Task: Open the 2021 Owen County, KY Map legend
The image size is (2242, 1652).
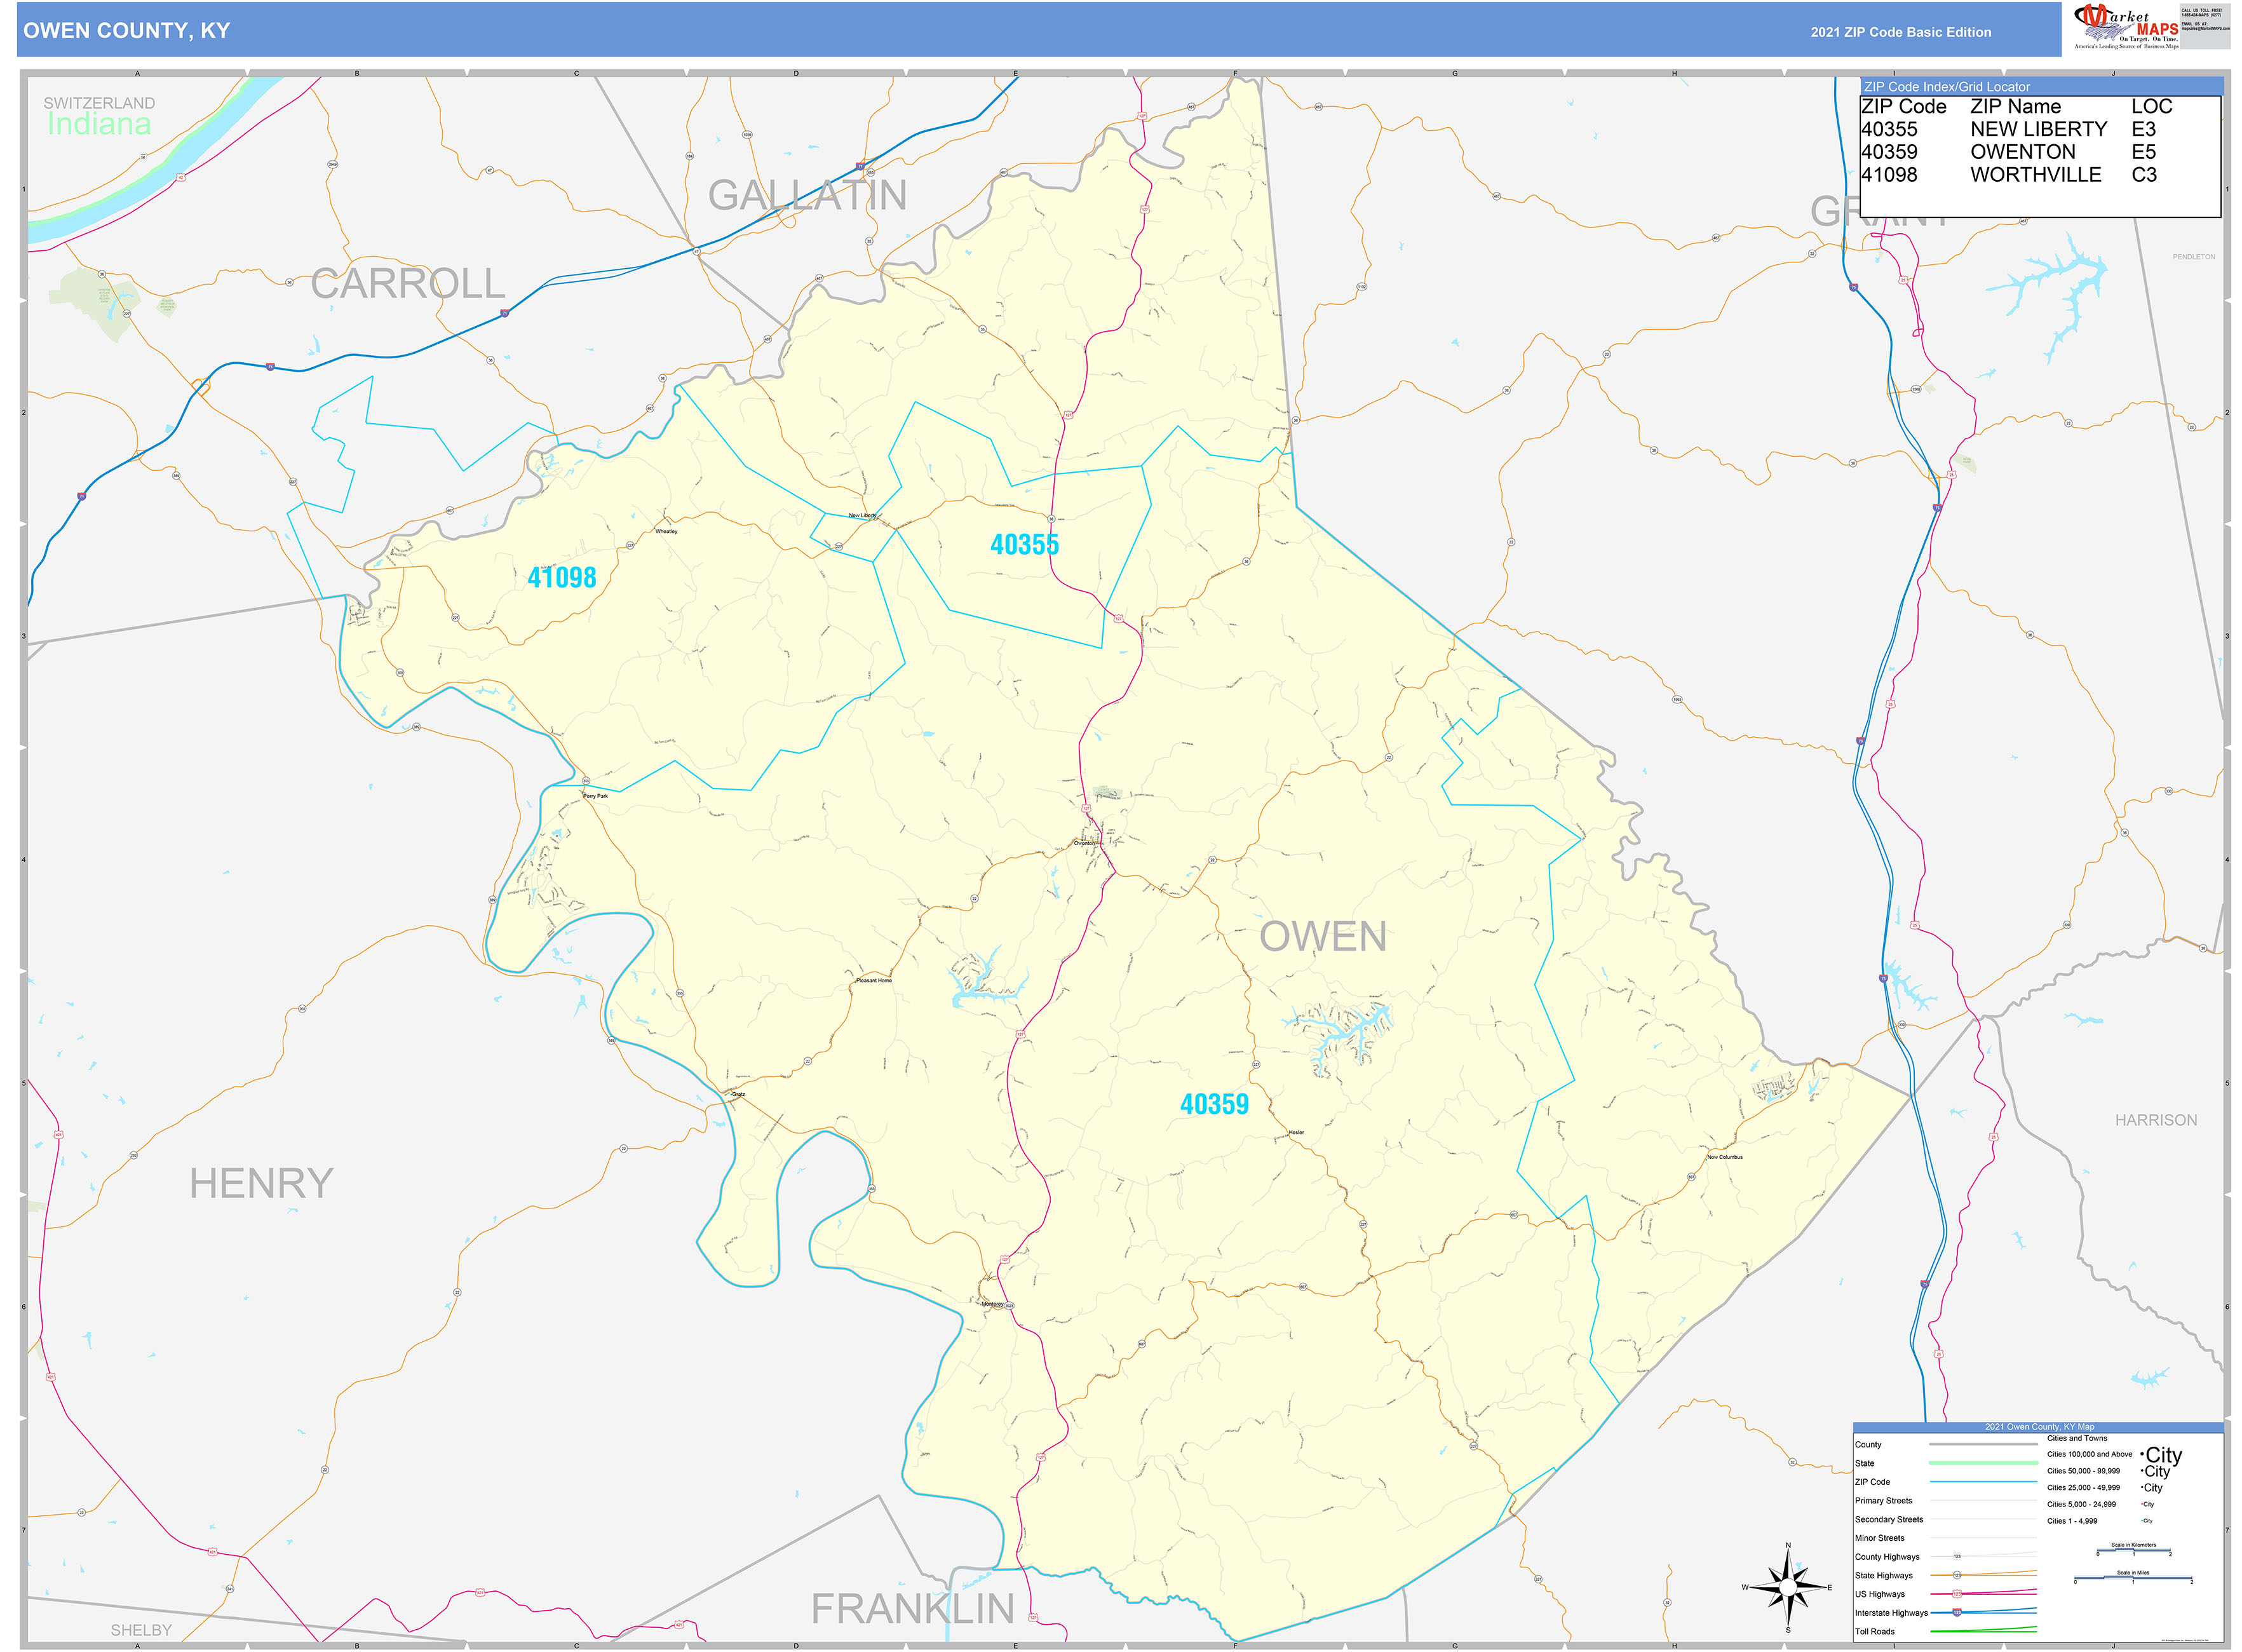Action: pyautogui.click(x=2040, y=1427)
